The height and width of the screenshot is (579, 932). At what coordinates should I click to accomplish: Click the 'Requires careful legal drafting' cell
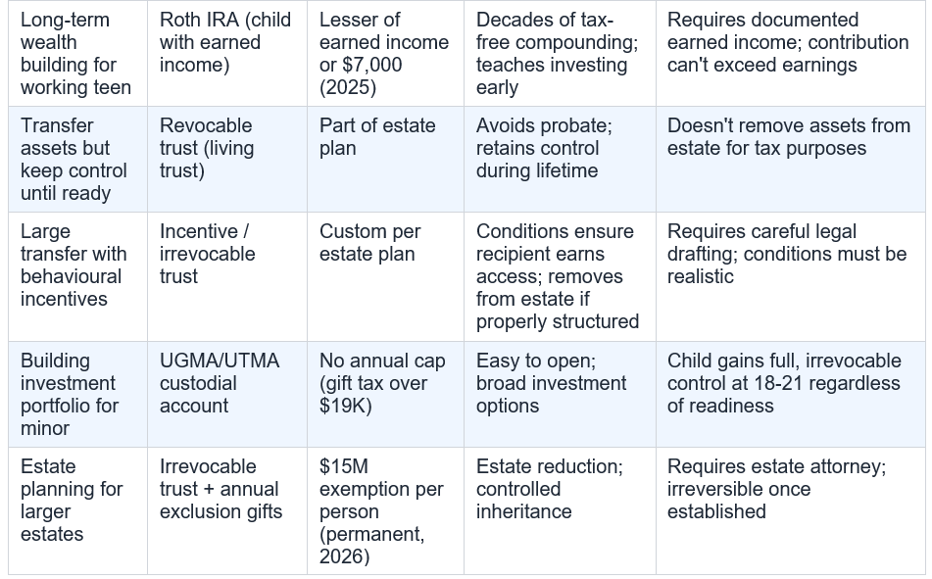[x=791, y=277]
